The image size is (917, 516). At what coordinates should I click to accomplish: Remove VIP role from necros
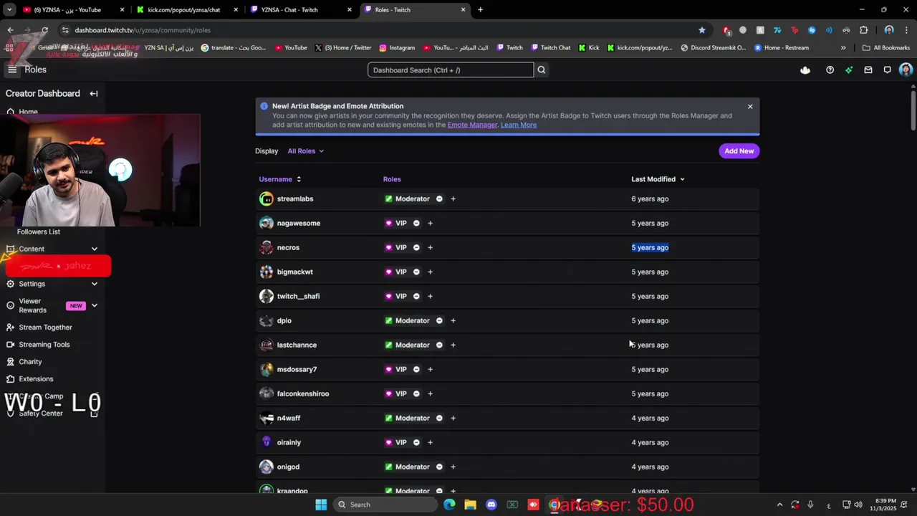(x=416, y=247)
